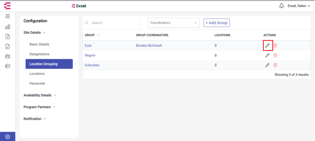Delete the Suburban group using trash icon
The width and height of the screenshot is (315, 141).
tap(275, 65)
